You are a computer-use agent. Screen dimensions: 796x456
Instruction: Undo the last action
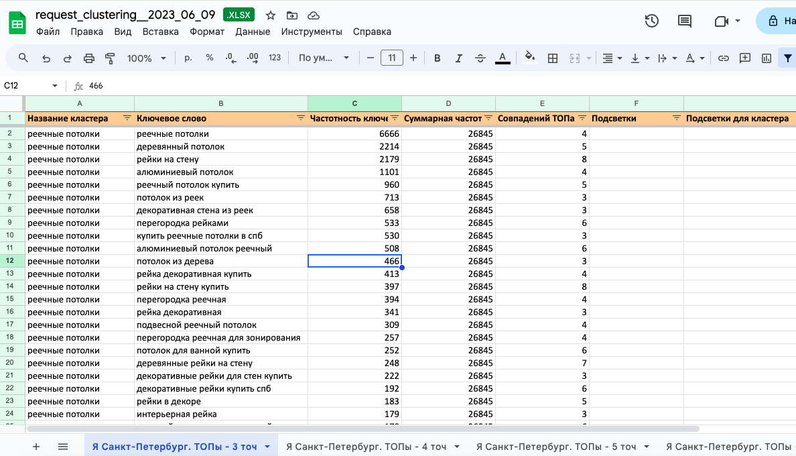(x=46, y=58)
